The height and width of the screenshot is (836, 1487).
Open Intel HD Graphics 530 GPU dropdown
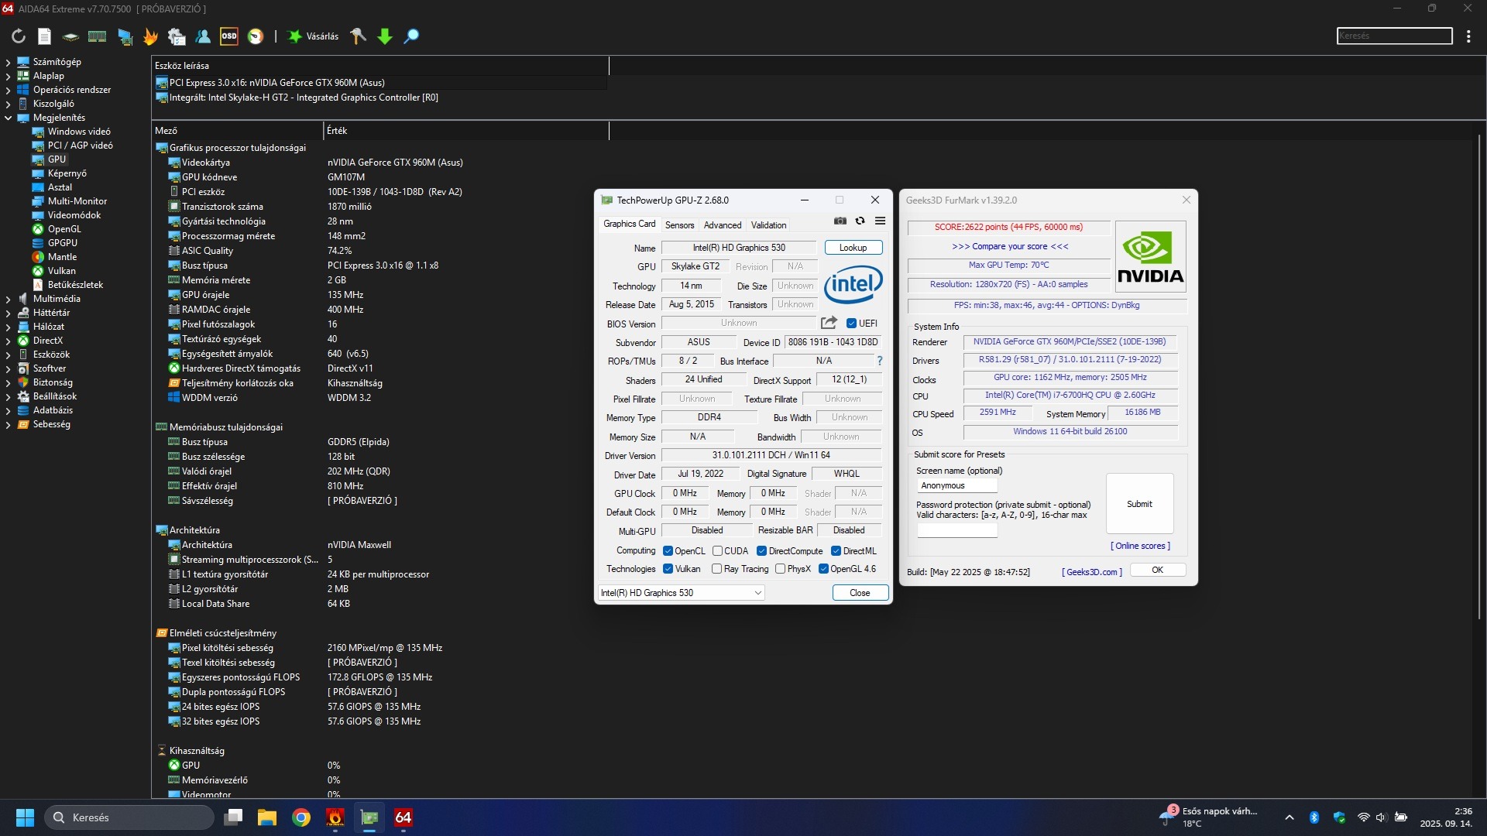pos(682,593)
